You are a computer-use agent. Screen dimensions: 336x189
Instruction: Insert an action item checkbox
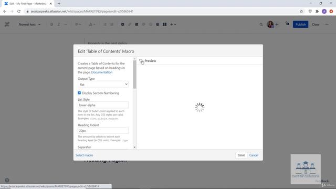point(122,25)
